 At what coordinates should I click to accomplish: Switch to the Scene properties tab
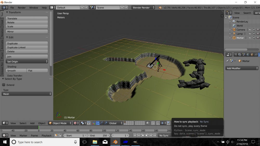244,54
